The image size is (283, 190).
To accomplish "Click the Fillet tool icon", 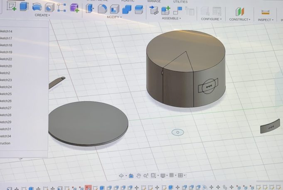I will pos(102,9).
